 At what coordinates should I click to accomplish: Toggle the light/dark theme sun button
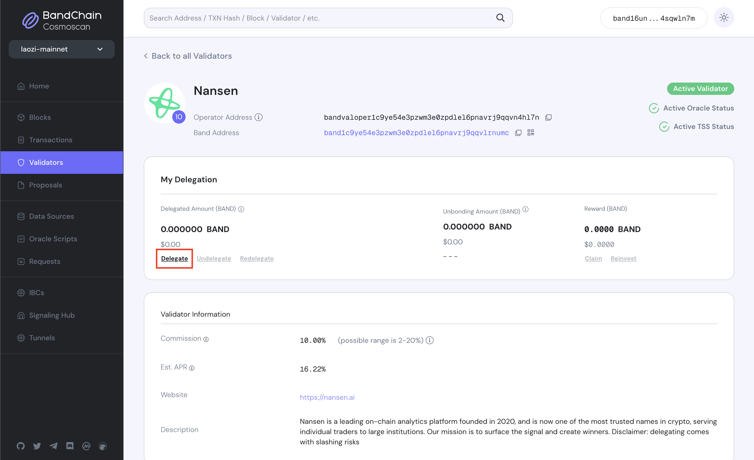coord(724,18)
